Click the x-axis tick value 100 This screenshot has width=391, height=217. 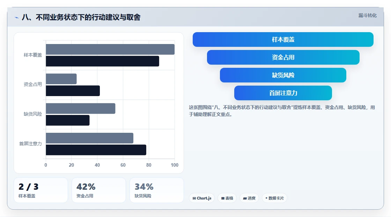click(175, 165)
